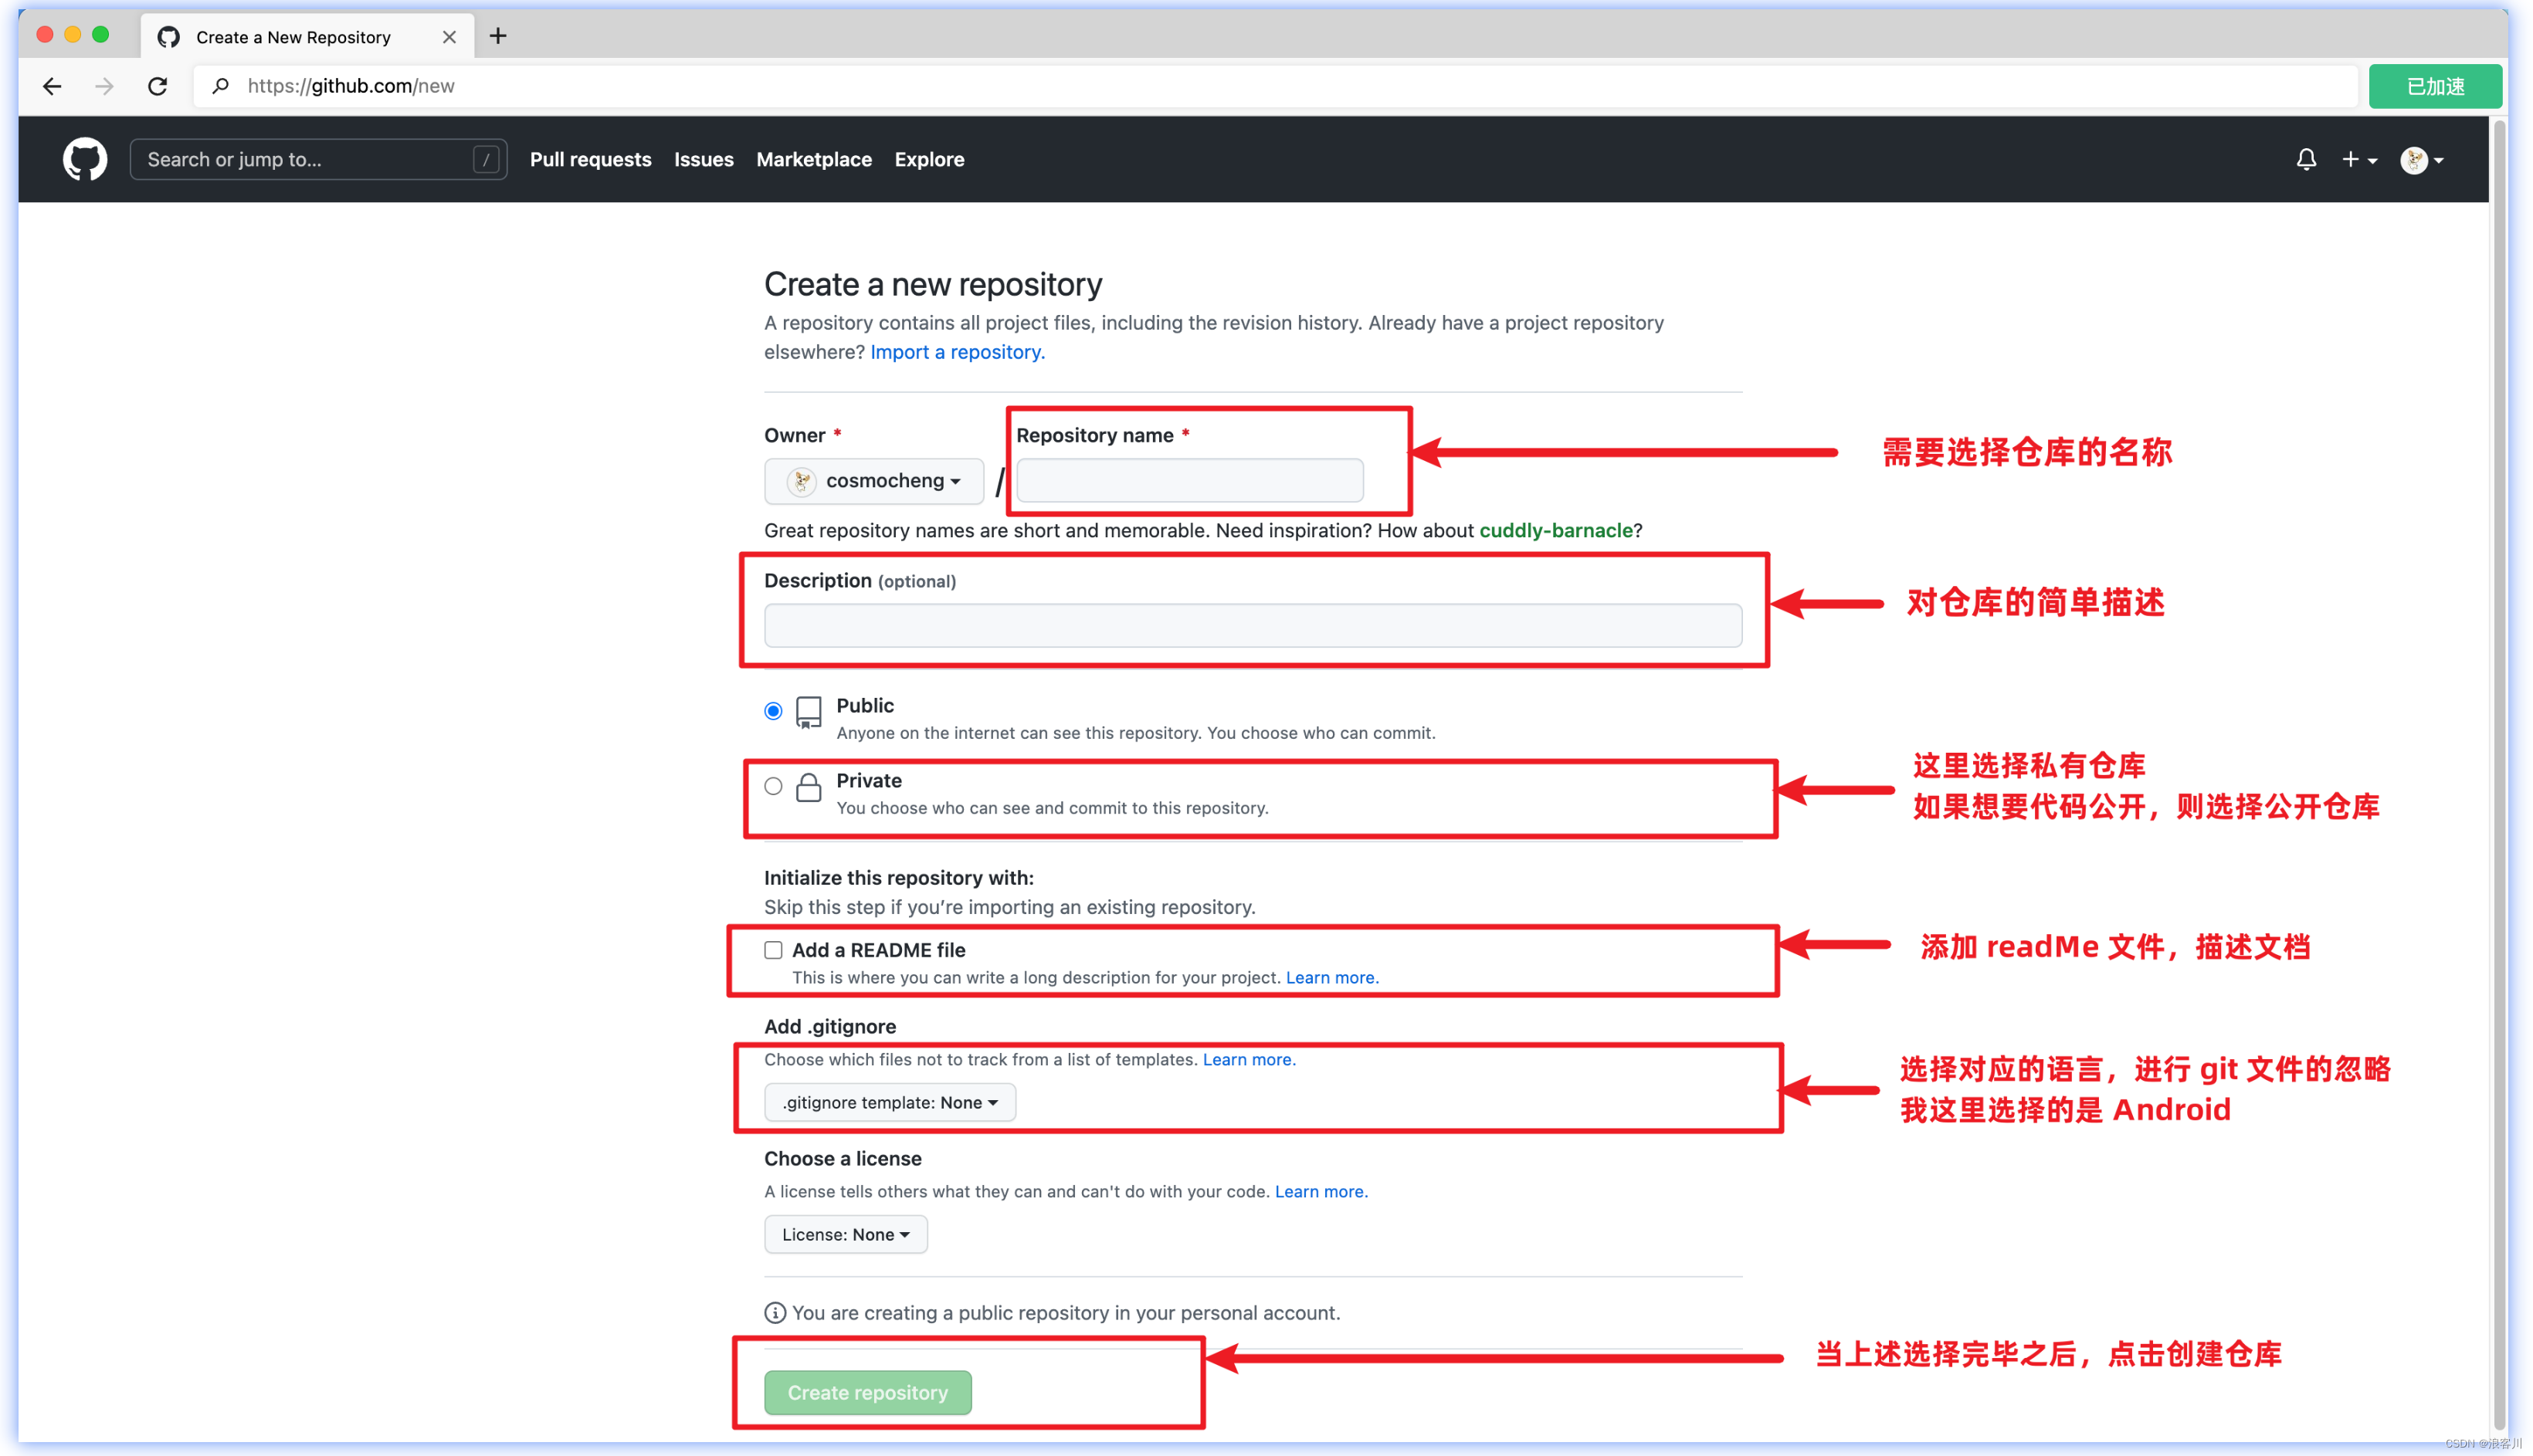Viewport: 2533px width, 1456px height.
Task: Select the Create a New Repository tab
Action: (307, 37)
